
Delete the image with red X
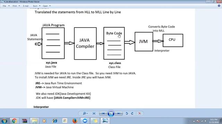click(139, 113)
